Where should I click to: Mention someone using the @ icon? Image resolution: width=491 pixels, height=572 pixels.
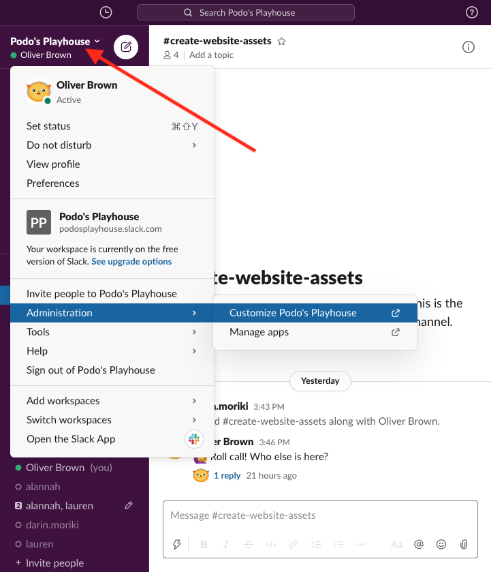418,544
